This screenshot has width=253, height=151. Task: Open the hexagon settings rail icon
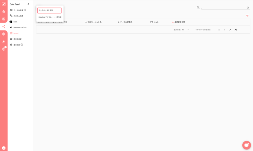tap(4, 34)
